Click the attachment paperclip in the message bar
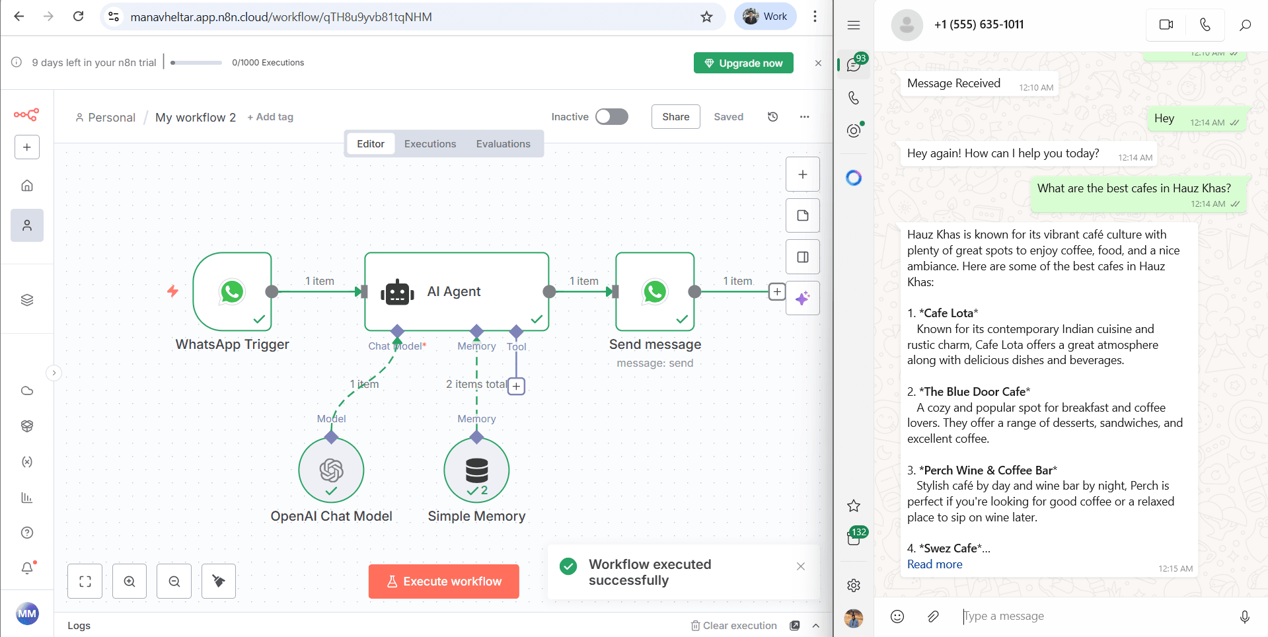Image resolution: width=1268 pixels, height=637 pixels. (x=933, y=617)
